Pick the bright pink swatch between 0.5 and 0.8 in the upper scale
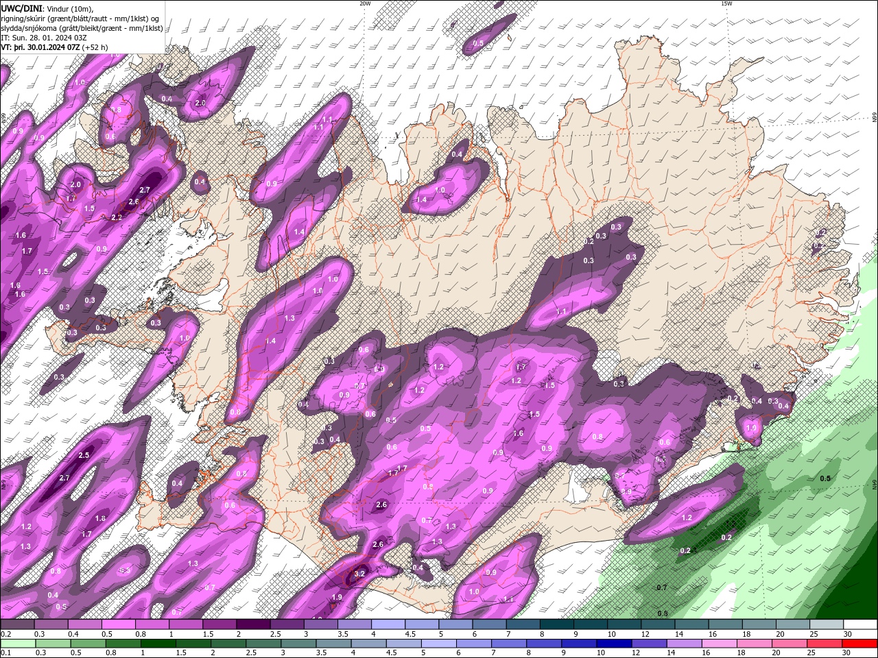Image resolution: width=878 pixels, height=658 pixels. point(118,624)
